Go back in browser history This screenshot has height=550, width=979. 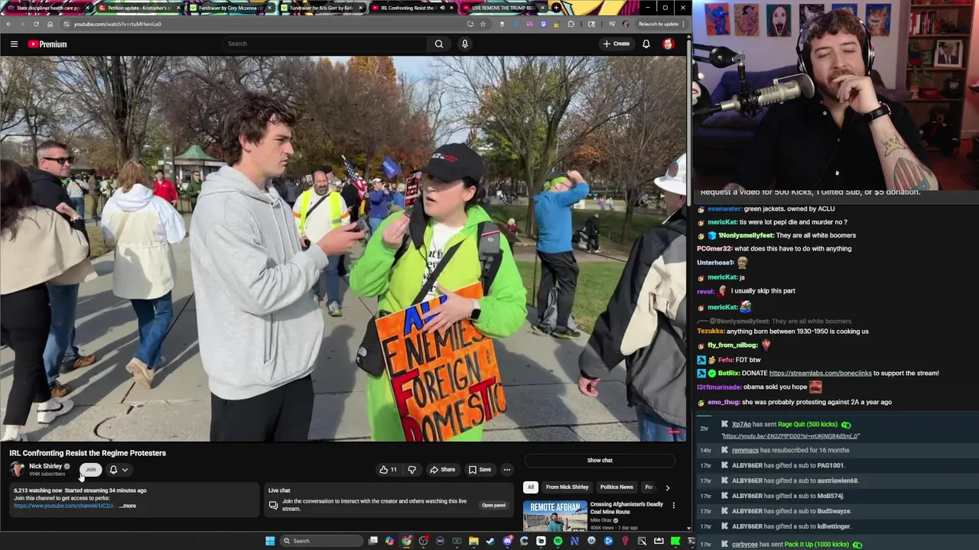(x=8, y=24)
